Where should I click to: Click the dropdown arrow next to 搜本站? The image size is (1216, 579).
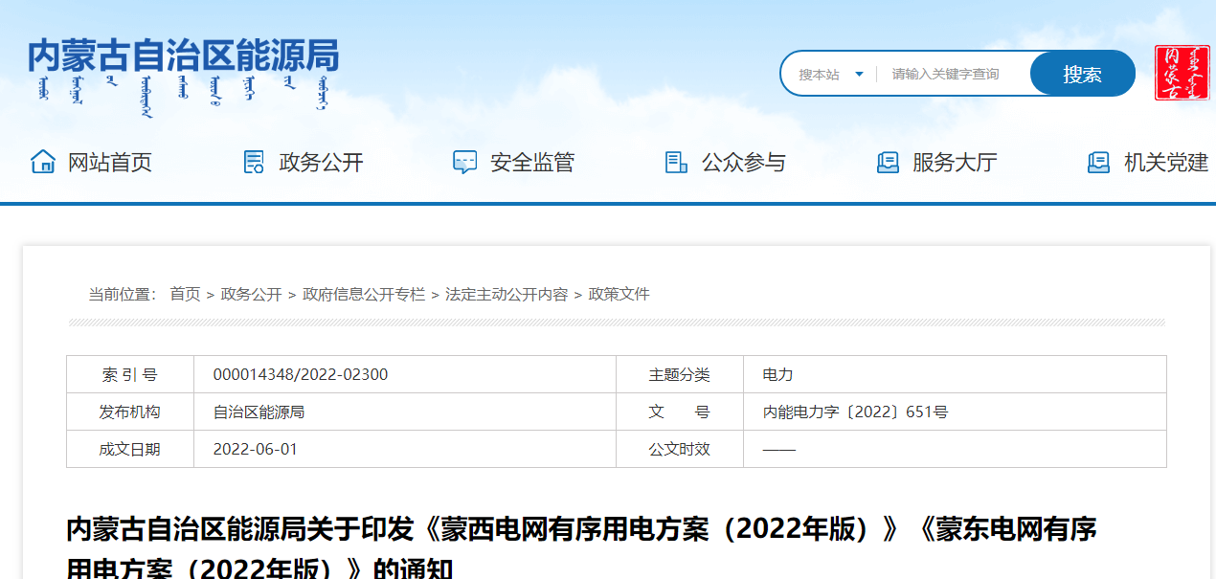(859, 74)
